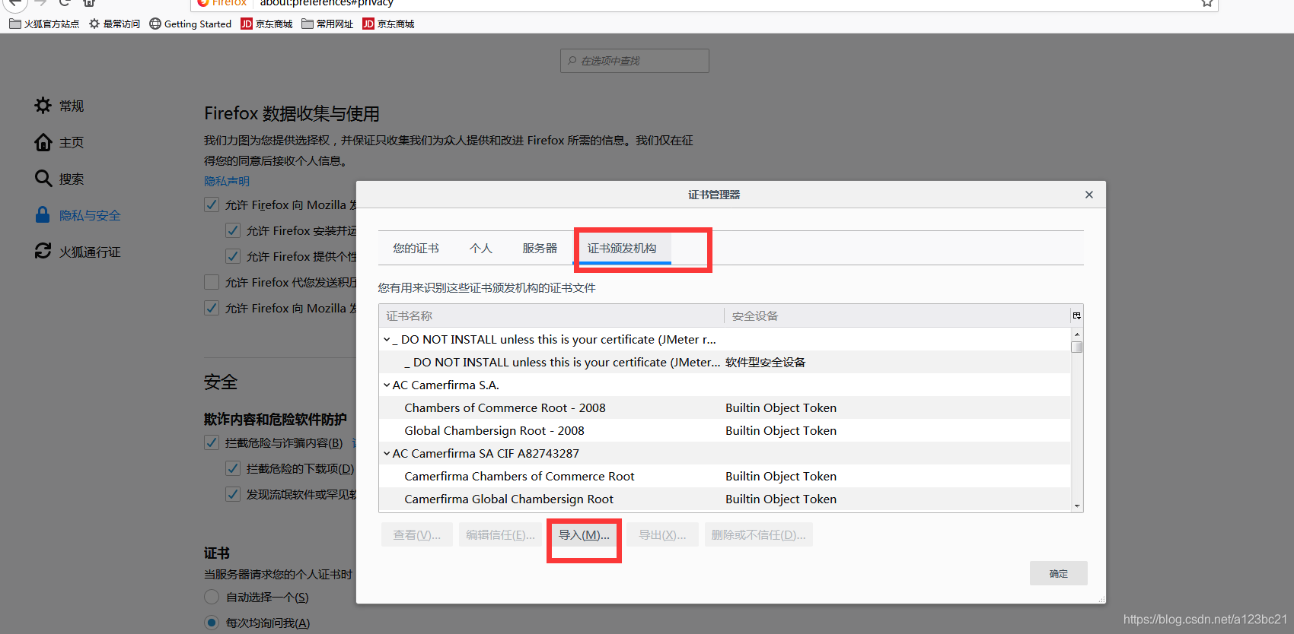Viewport: 1294px width, 634px height.
Task: Toggle 发现流氓软件或罕见 checkbox
Action: pyautogui.click(x=233, y=494)
